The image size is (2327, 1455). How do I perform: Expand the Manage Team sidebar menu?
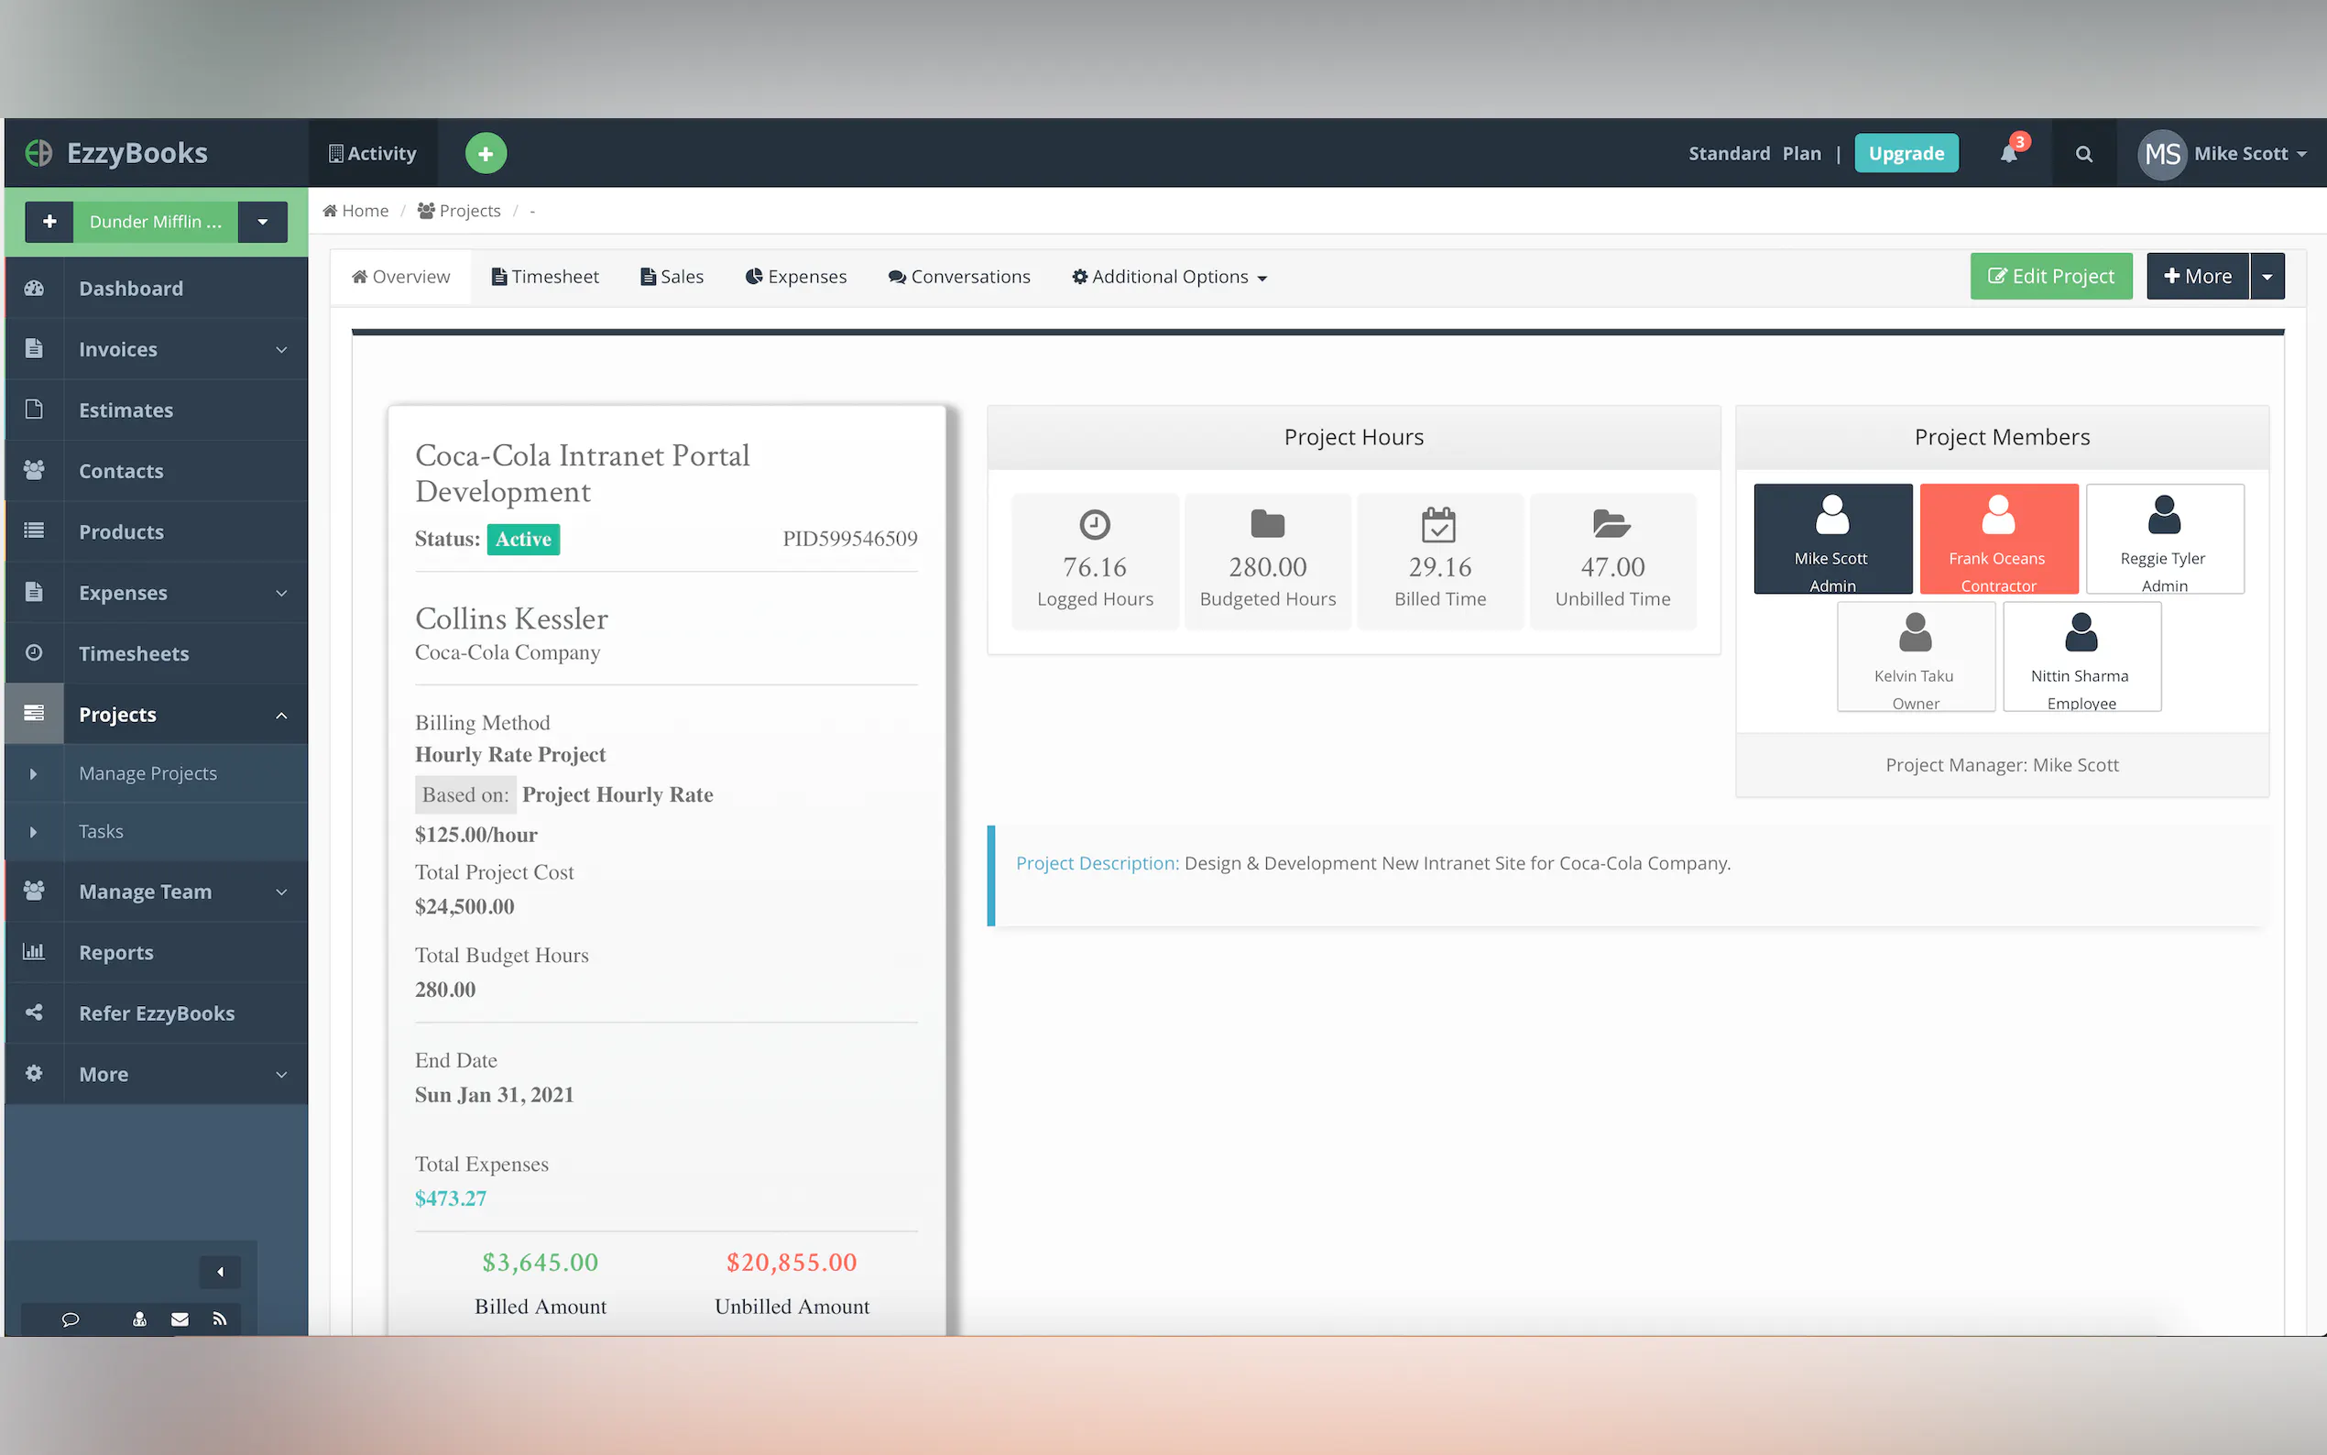pos(281,892)
